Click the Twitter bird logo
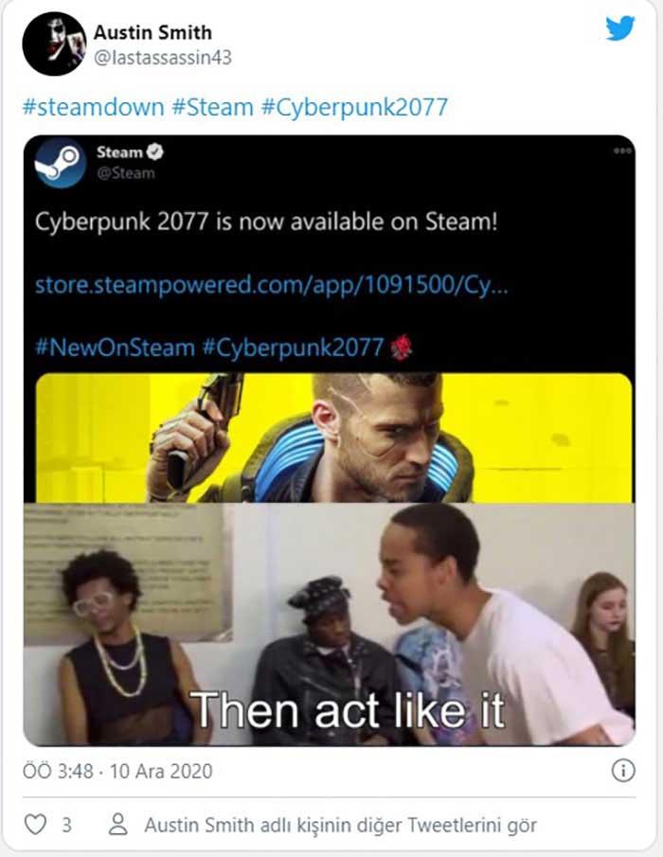 pyautogui.click(x=620, y=27)
